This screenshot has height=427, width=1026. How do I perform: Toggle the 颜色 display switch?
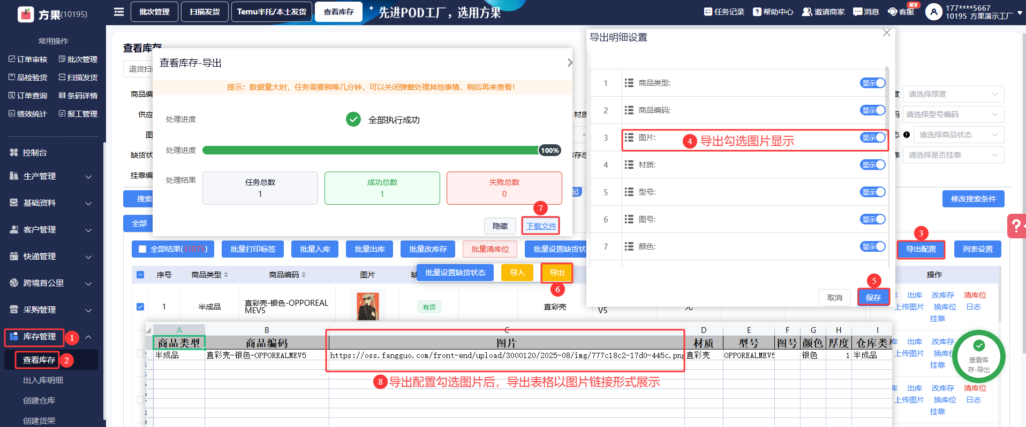[x=872, y=246]
